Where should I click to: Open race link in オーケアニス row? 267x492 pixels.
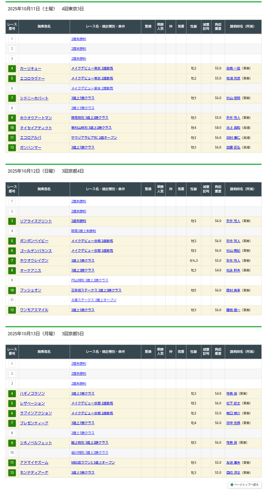click(83, 270)
